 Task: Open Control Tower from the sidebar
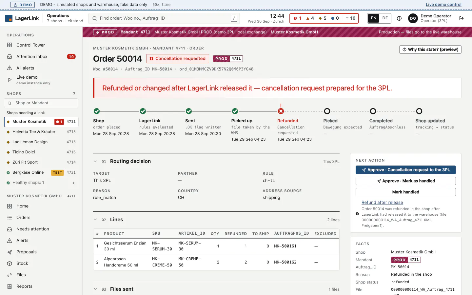(x=41, y=45)
